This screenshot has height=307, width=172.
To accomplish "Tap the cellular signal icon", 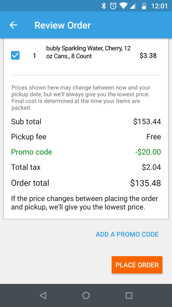I will tap(133, 6).
